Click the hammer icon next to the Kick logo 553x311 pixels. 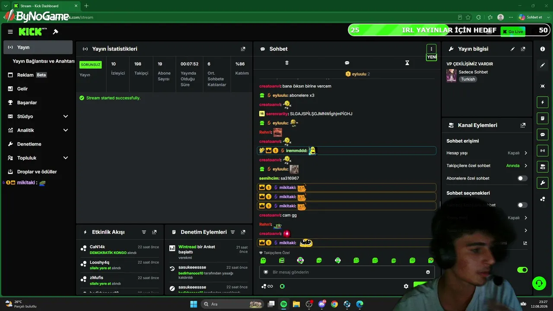coord(56,32)
